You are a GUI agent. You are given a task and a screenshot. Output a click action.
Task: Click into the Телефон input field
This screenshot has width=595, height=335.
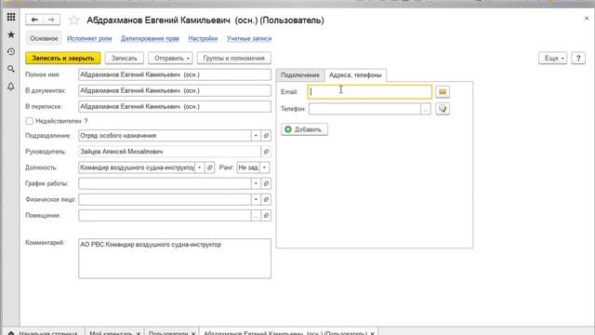pyautogui.click(x=364, y=109)
